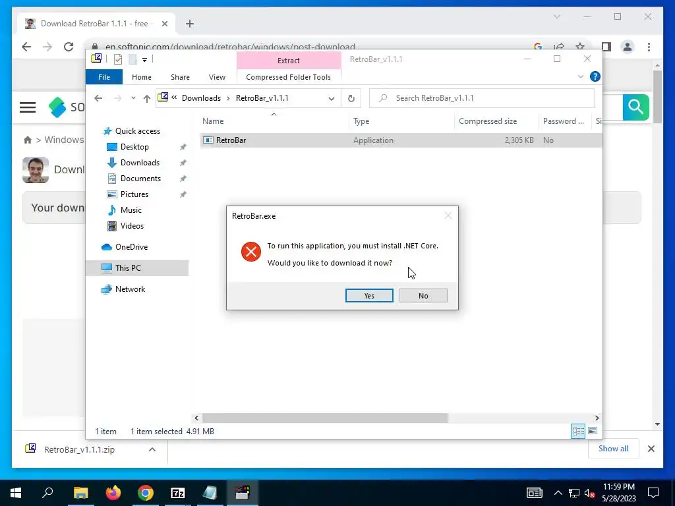Open Videos in the navigation pane
The height and width of the screenshot is (506, 675).
(x=132, y=226)
